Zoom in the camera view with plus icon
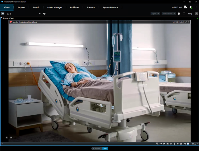This screenshot has height=151, width=199. click(x=11, y=138)
